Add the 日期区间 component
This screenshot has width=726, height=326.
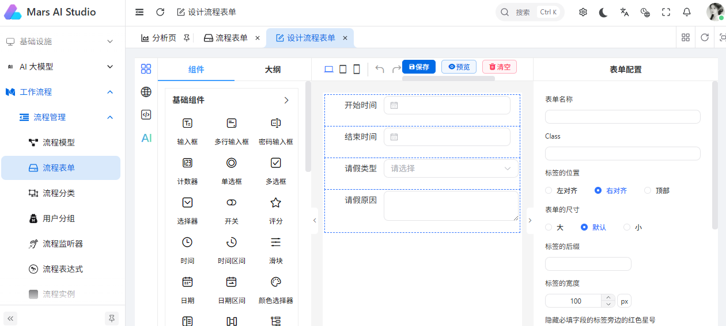[x=232, y=290]
